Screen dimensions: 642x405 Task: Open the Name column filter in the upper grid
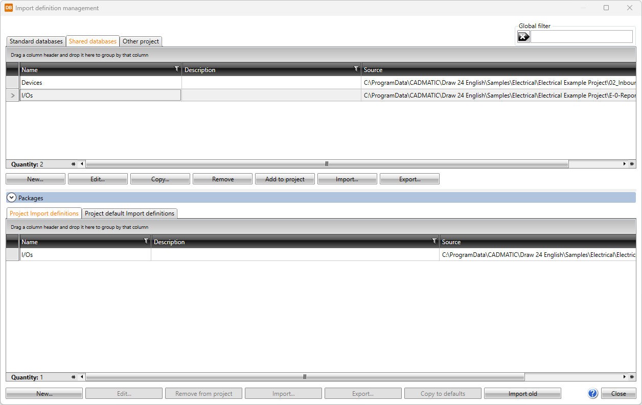tap(177, 69)
